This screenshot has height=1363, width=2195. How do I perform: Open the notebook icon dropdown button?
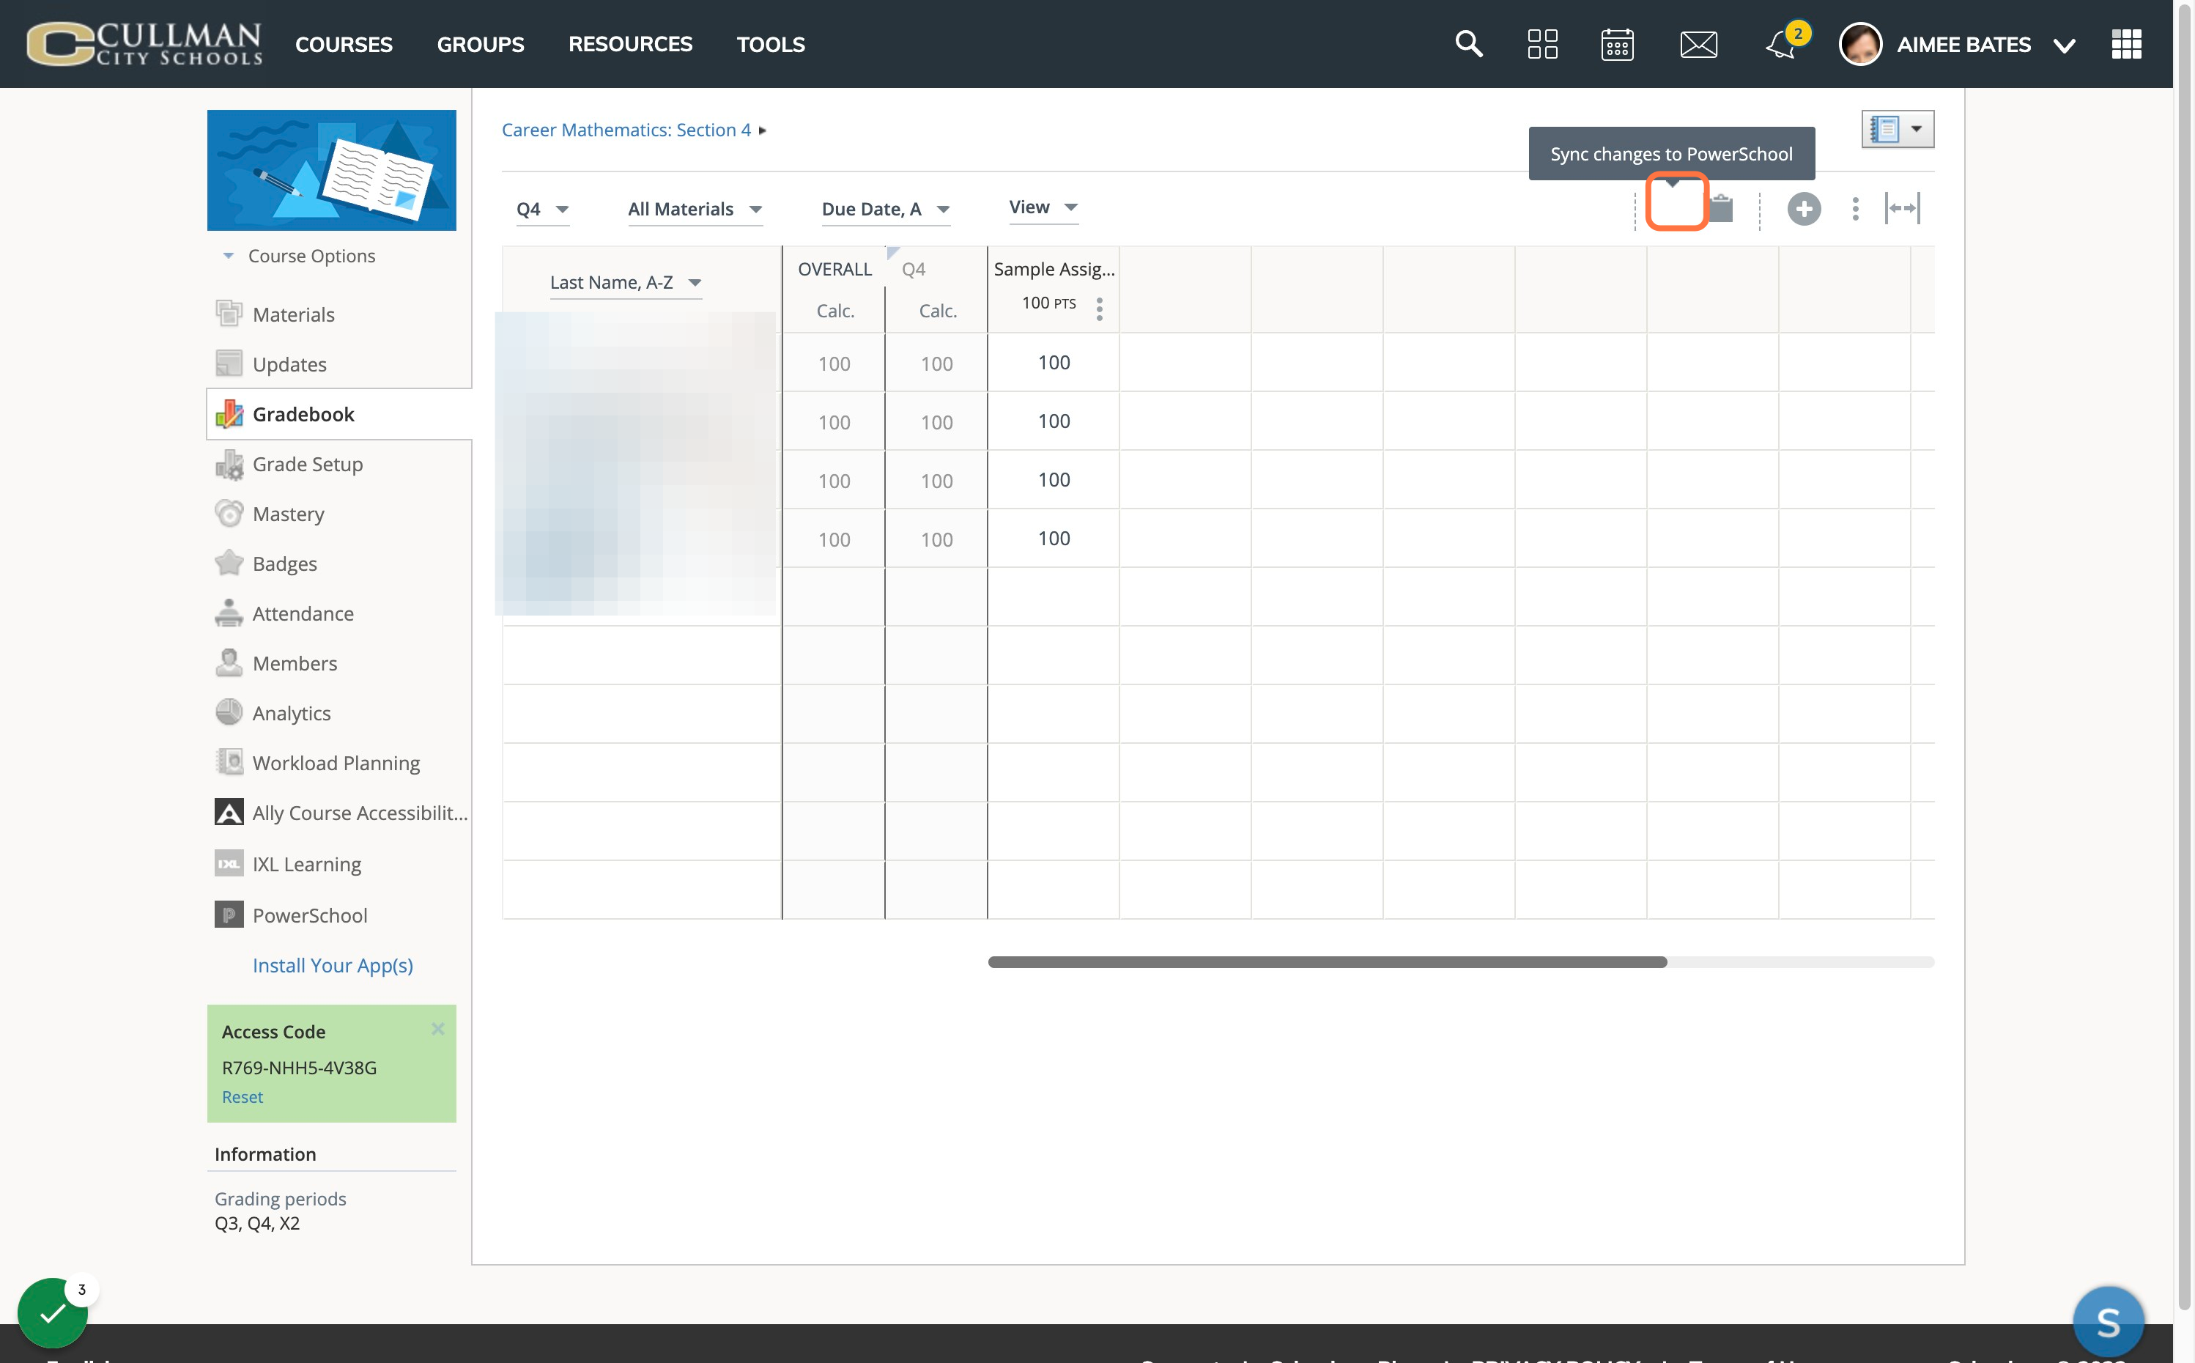[x=1898, y=129]
